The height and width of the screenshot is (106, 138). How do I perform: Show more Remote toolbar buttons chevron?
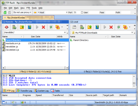(67, 25)
